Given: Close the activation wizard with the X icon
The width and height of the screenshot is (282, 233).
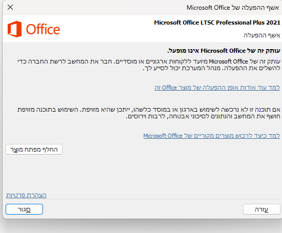Looking at the screenshot, I should click(x=10, y=7).
